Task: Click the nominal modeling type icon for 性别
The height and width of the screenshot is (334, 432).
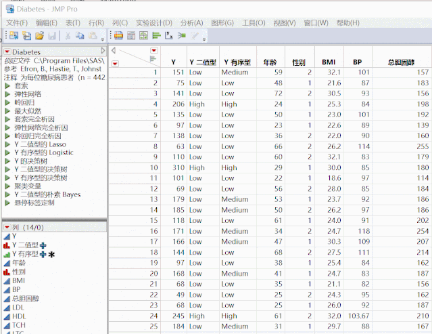Action: (x=6, y=271)
